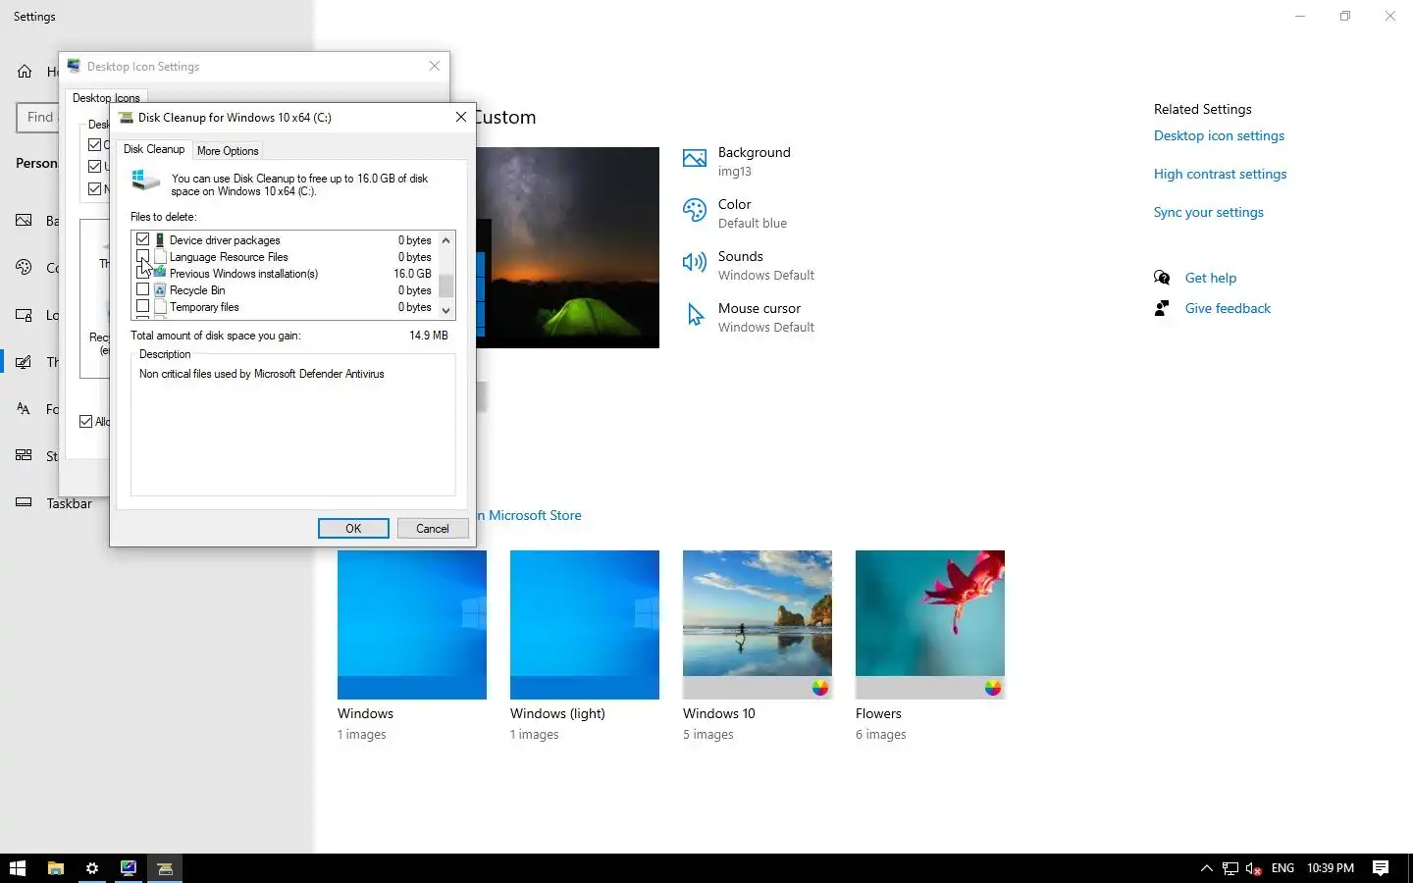
Task: Select the Disk Cleanup tab
Action: tap(154, 149)
